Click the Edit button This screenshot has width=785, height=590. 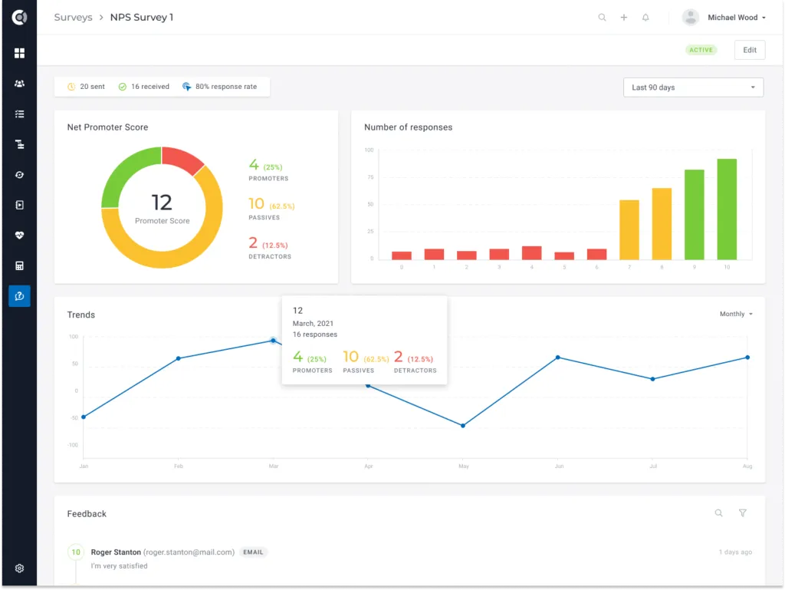750,50
